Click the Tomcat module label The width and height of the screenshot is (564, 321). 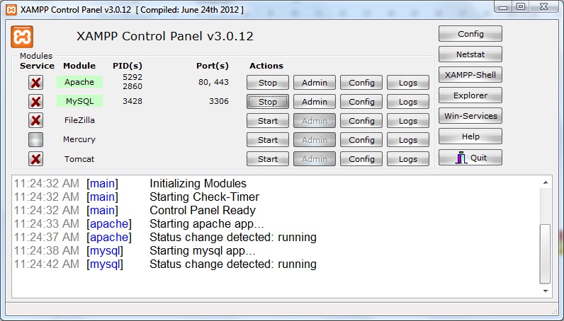pos(79,158)
